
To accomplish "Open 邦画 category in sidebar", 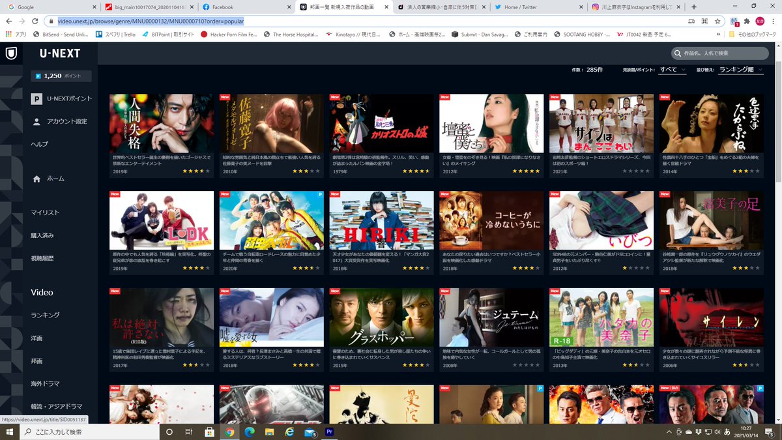I will point(36,361).
